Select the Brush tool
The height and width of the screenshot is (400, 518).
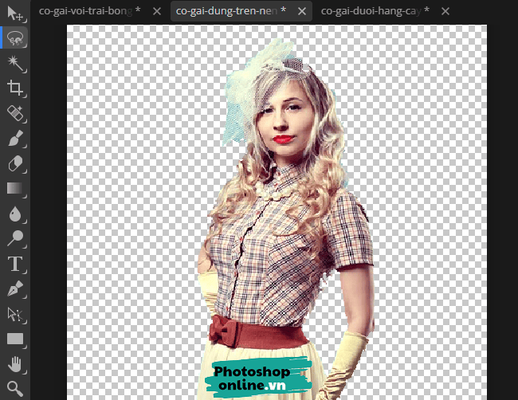(15, 139)
